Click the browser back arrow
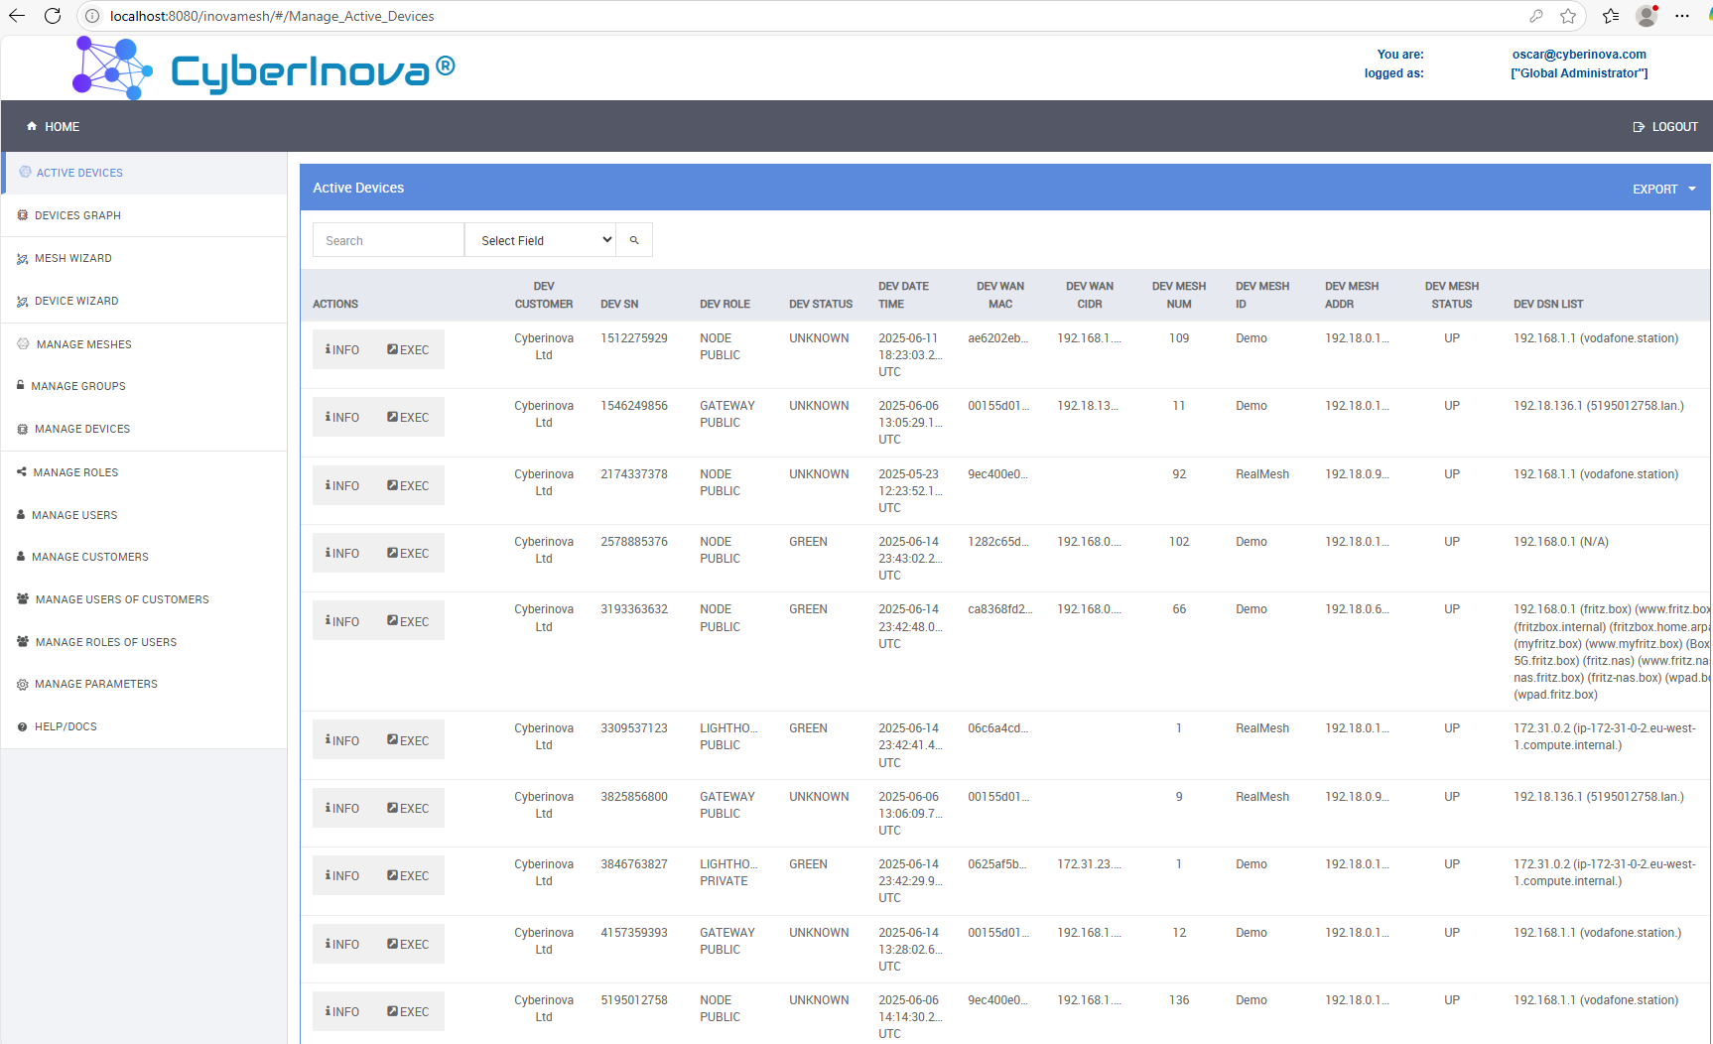Image resolution: width=1713 pixels, height=1044 pixels. pos(17,16)
